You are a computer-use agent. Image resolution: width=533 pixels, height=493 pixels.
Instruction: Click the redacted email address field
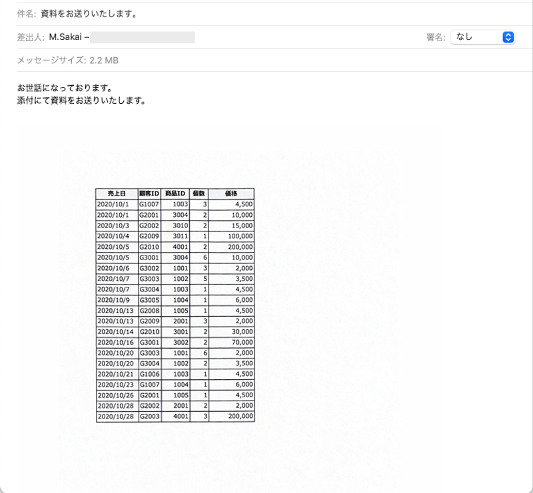coord(148,37)
